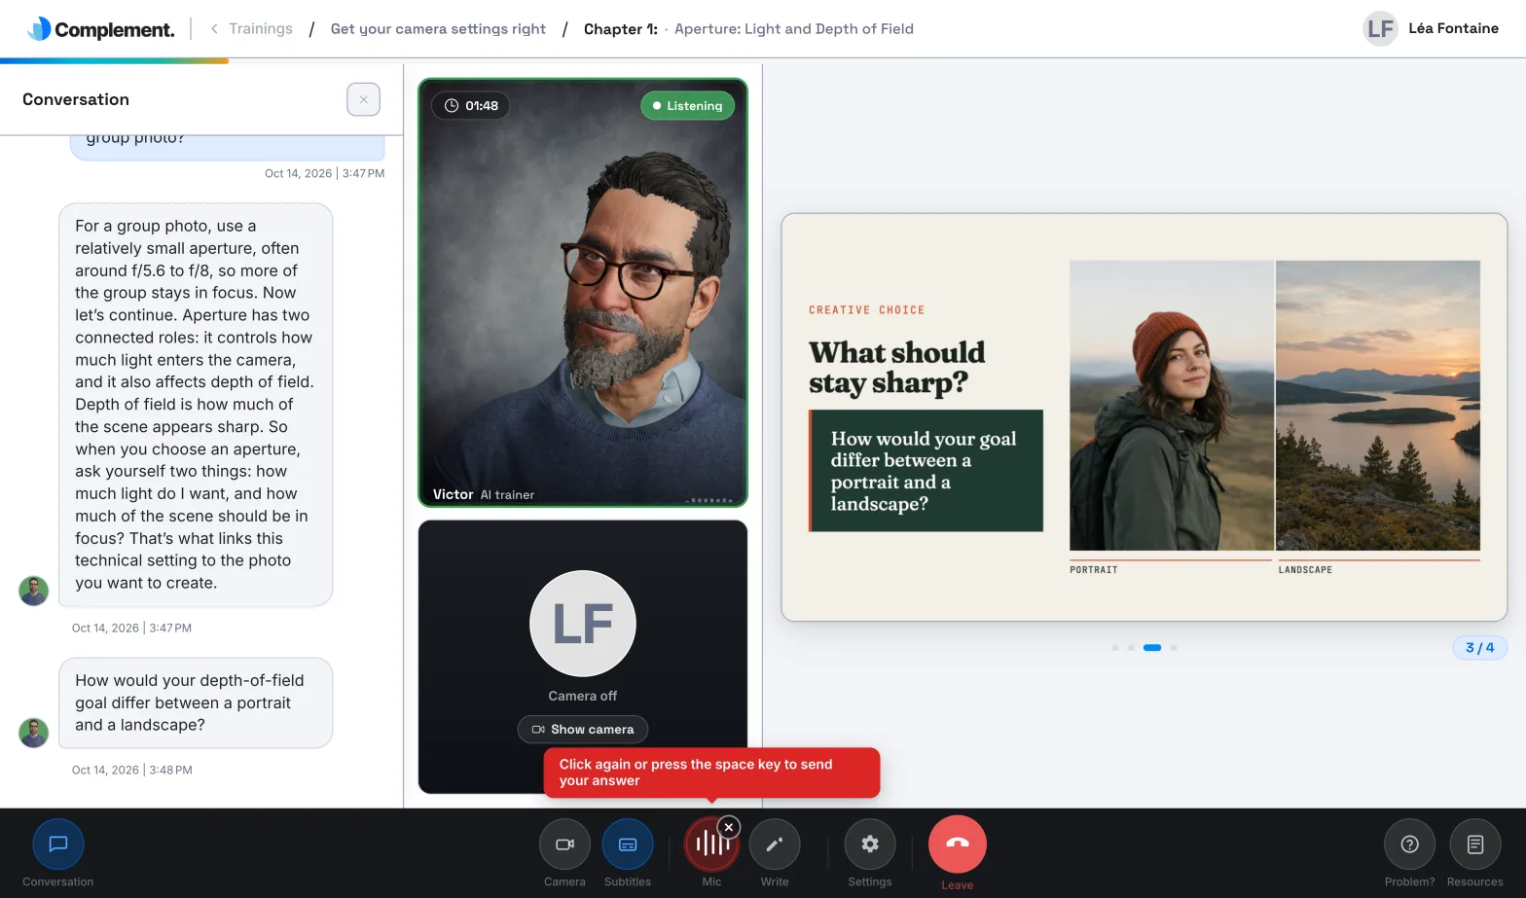The image size is (1526, 898).
Task: Go to second slide dot
Action: click(1131, 648)
